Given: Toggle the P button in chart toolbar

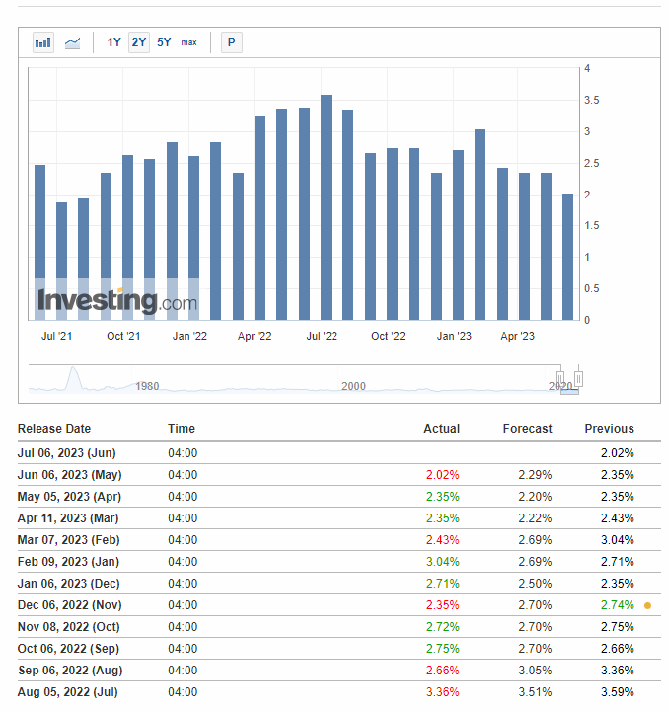Looking at the screenshot, I should pos(231,42).
